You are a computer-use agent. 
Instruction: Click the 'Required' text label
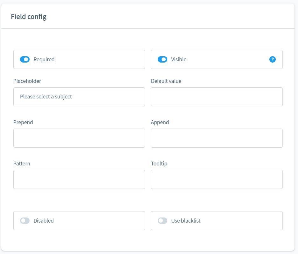point(44,59)
